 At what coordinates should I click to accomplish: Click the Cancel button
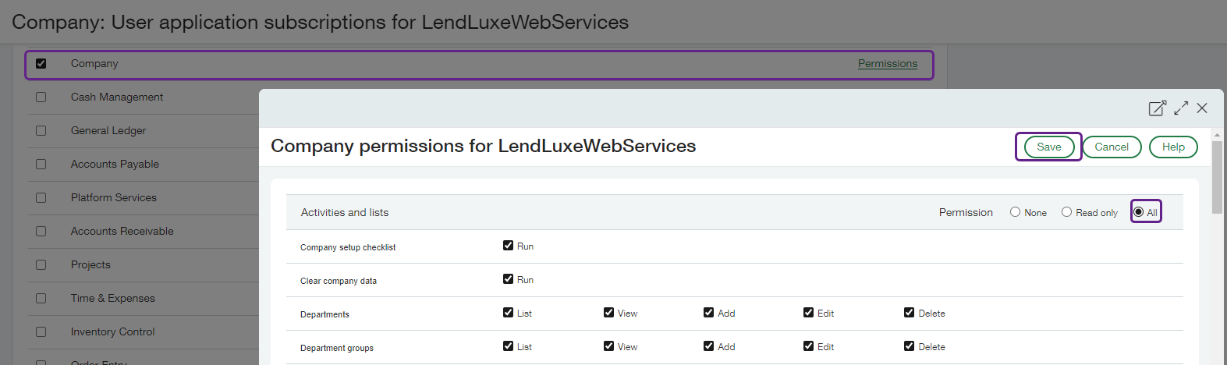(1112, 147)
